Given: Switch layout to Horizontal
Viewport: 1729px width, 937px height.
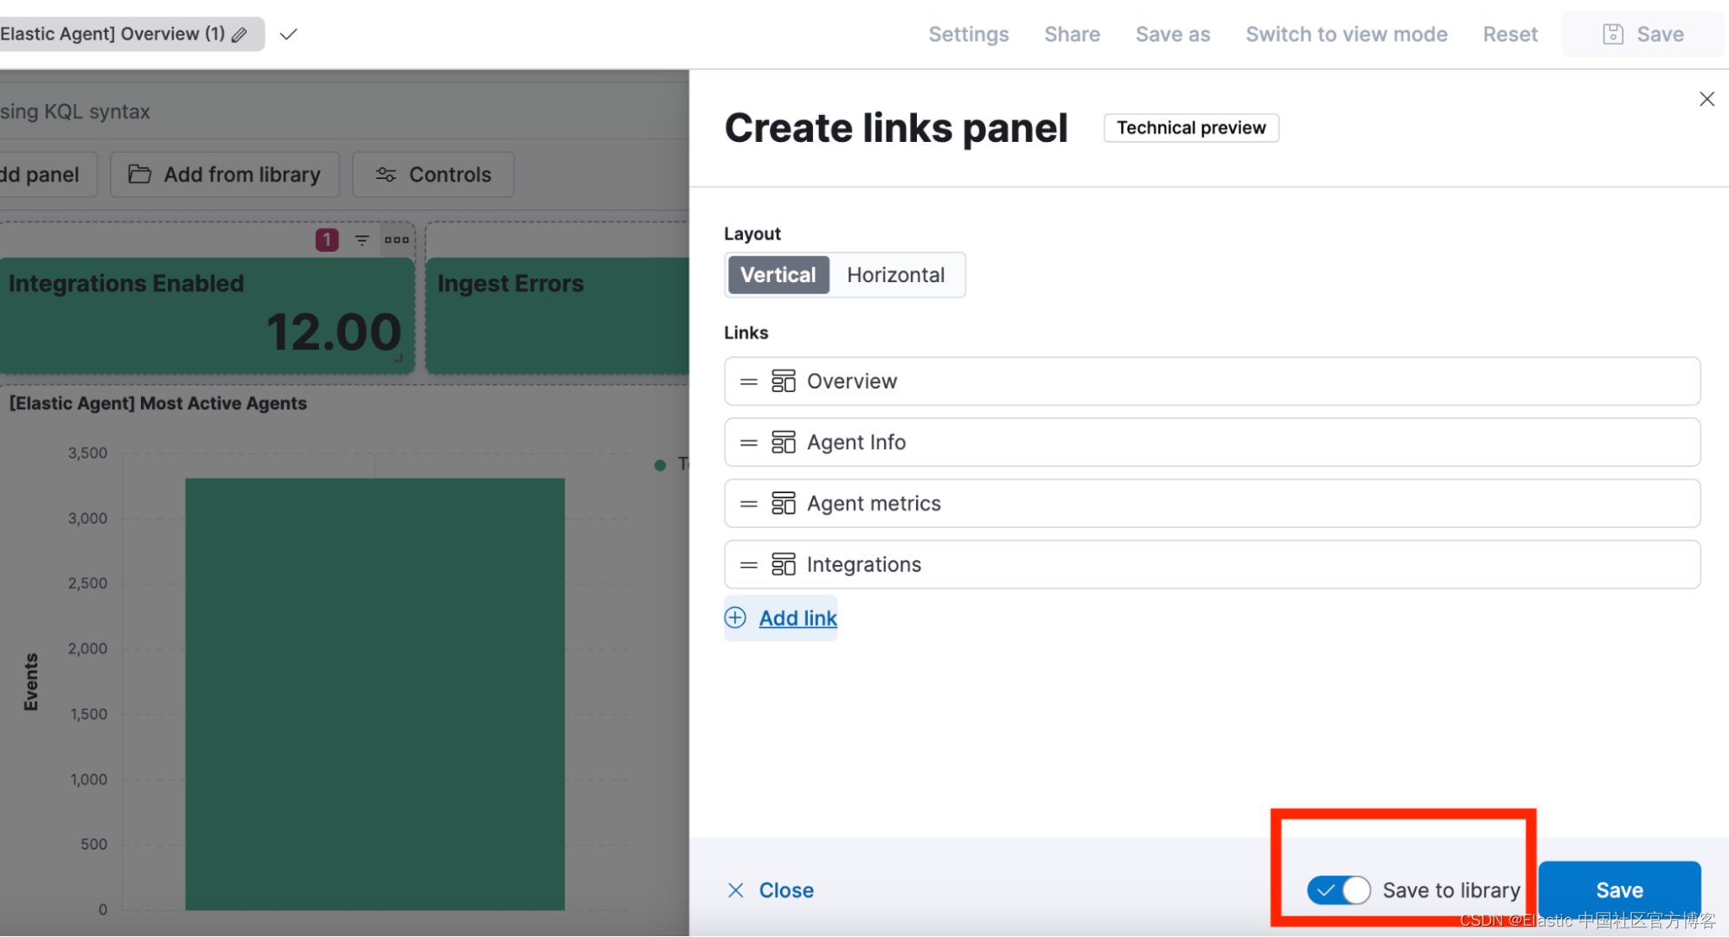Looking at the screenshot, I should (x=895, y=275).
